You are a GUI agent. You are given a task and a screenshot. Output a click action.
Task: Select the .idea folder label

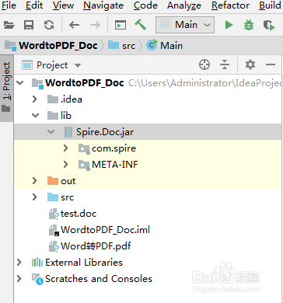pyautogui.click(x=72, y=99)
